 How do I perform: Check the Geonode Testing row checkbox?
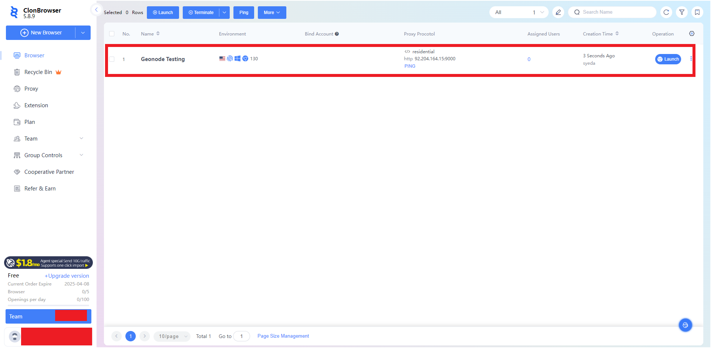112,59
